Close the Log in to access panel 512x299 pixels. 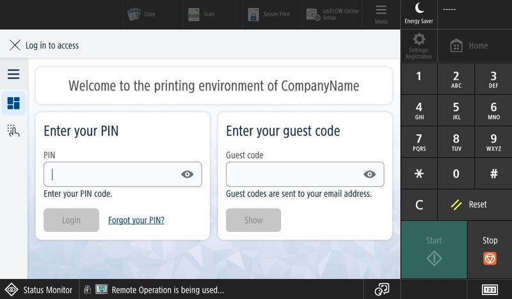pos(15,45)
